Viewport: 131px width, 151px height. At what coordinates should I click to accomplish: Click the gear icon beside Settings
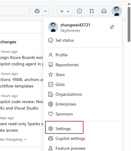point(51,129)
